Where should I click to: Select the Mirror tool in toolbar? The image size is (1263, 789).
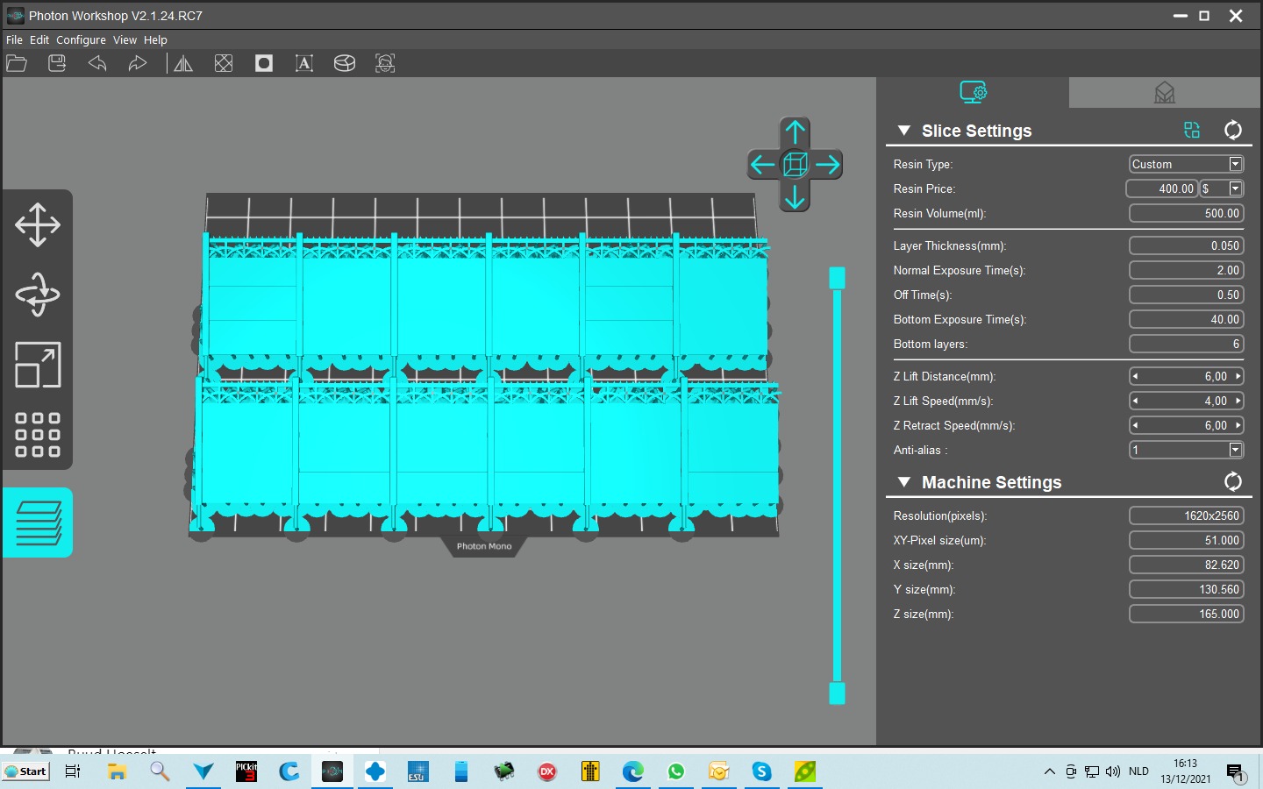(183, 63)
